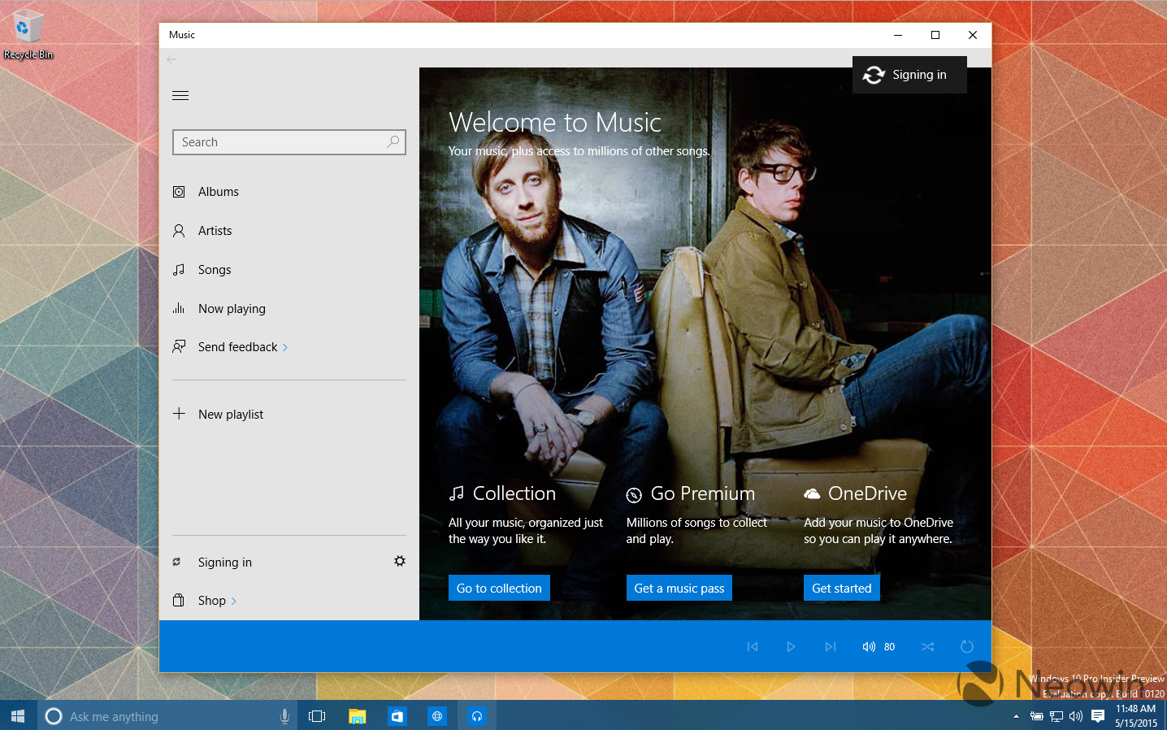1167x730 pixels.
Task: Toggle repeat playback
Action: click(967, 647)
